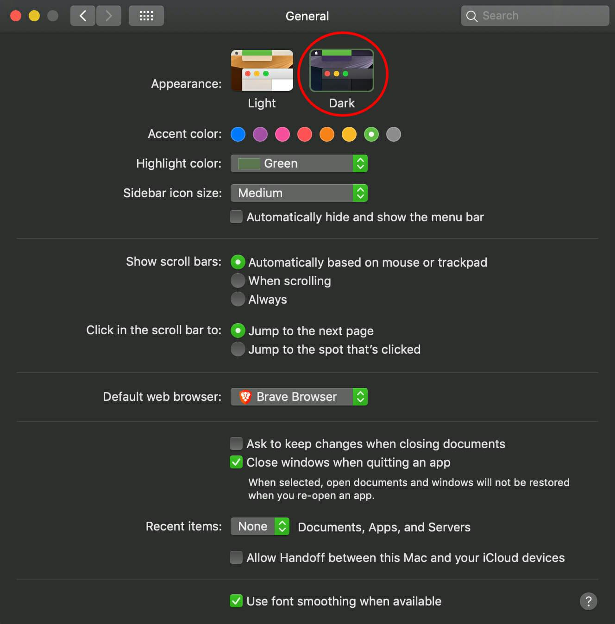
Task: Go back with the left chevron button
Action: [83, 16]
